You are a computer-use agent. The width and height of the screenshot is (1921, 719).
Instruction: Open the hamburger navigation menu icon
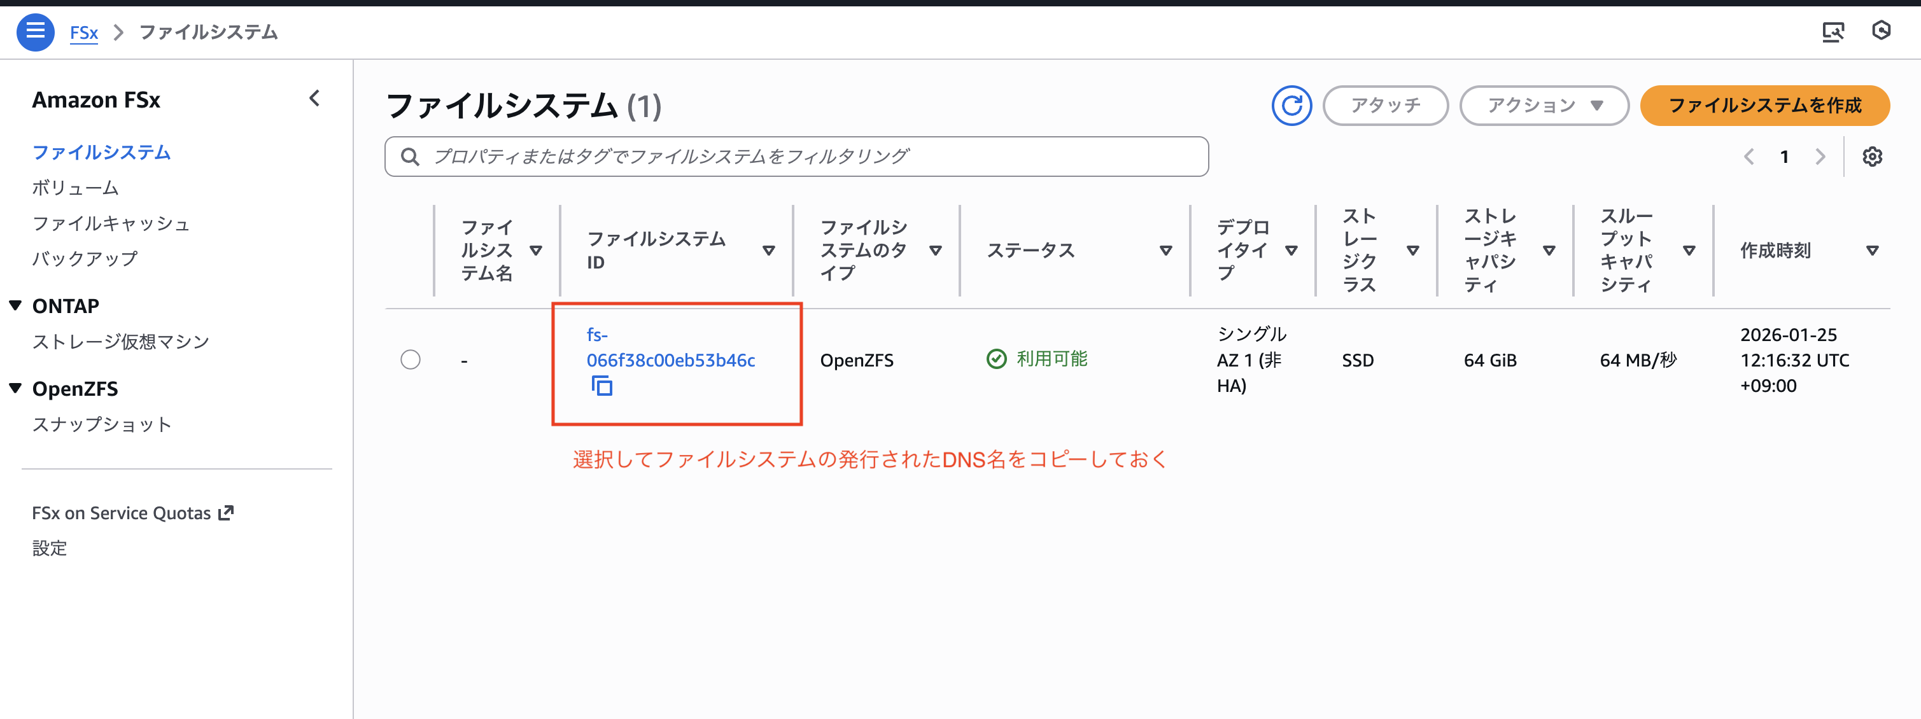coord(35,32)
